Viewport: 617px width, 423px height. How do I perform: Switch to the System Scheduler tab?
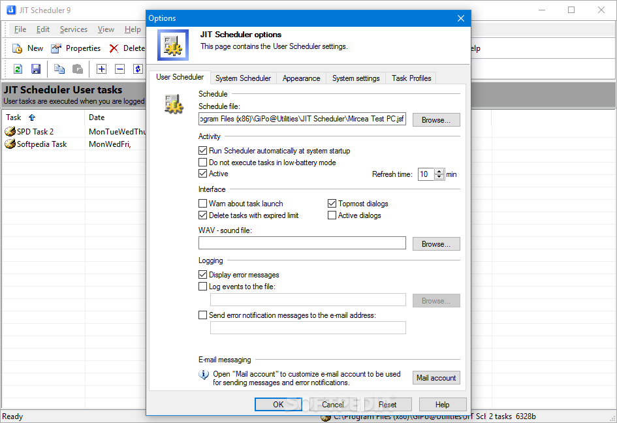pos(243,78)
